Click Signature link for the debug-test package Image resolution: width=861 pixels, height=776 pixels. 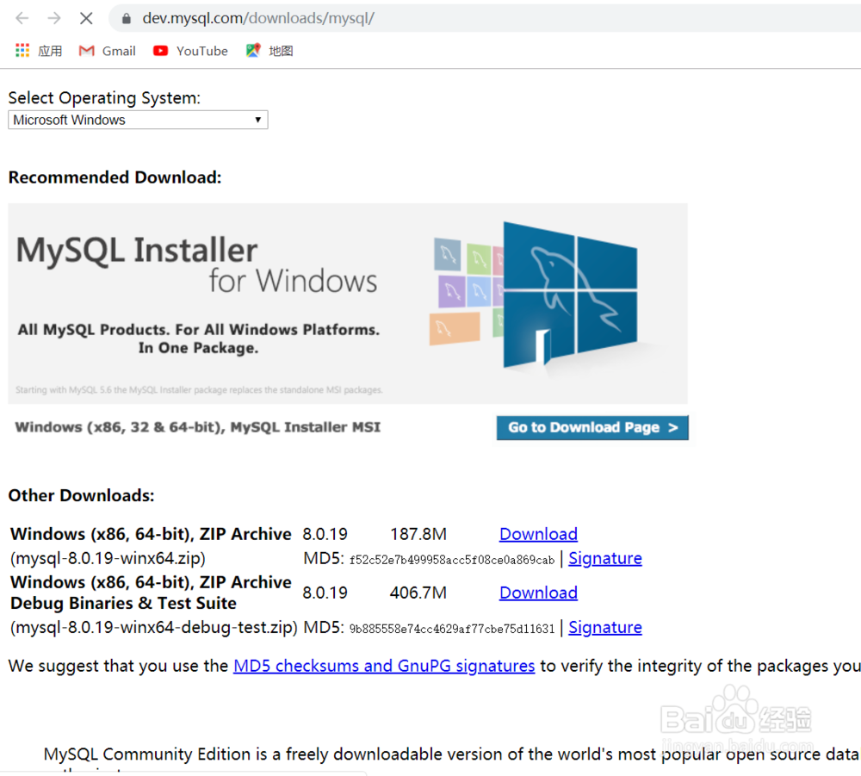[x=605, y=627]
